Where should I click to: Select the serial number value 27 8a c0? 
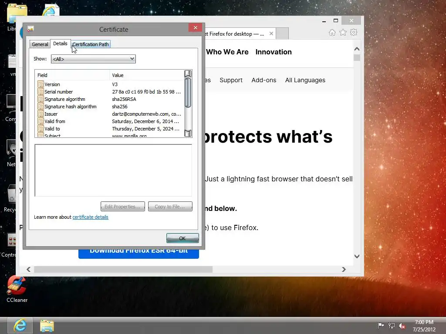click(x=146, y=92)
